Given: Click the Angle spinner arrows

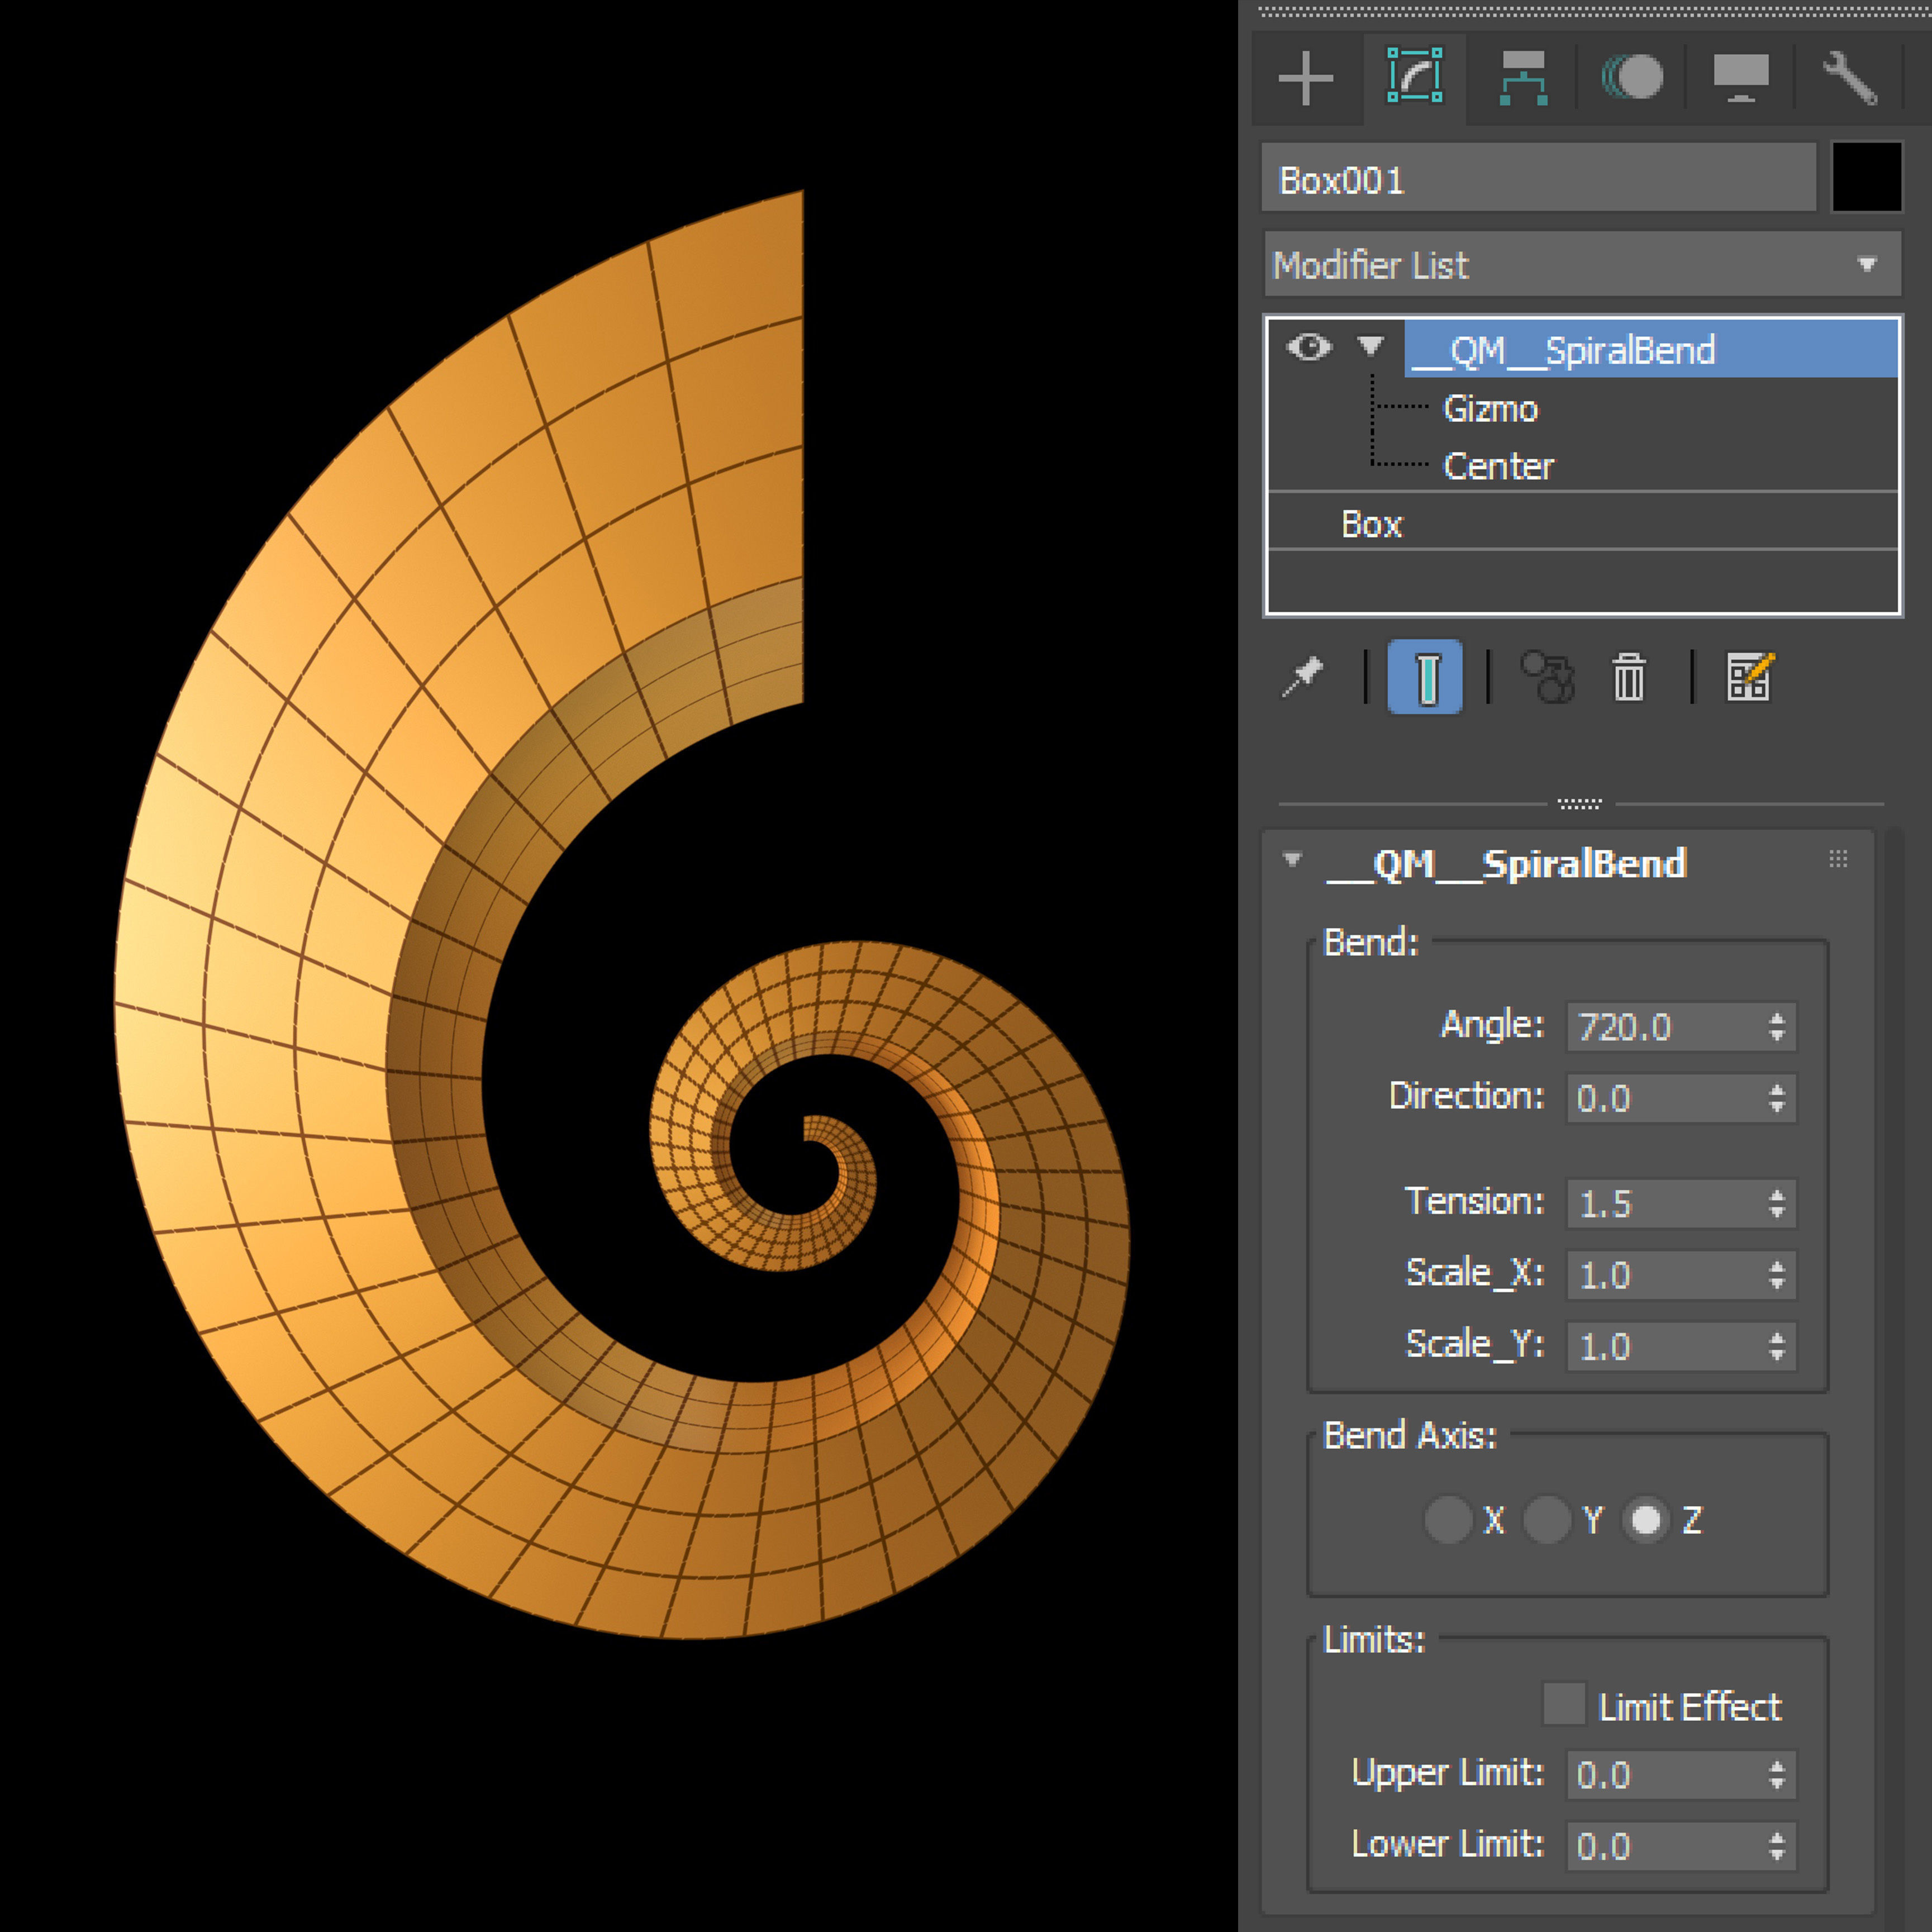Looking at the screenshot, I should (x=1777, y=1027).
